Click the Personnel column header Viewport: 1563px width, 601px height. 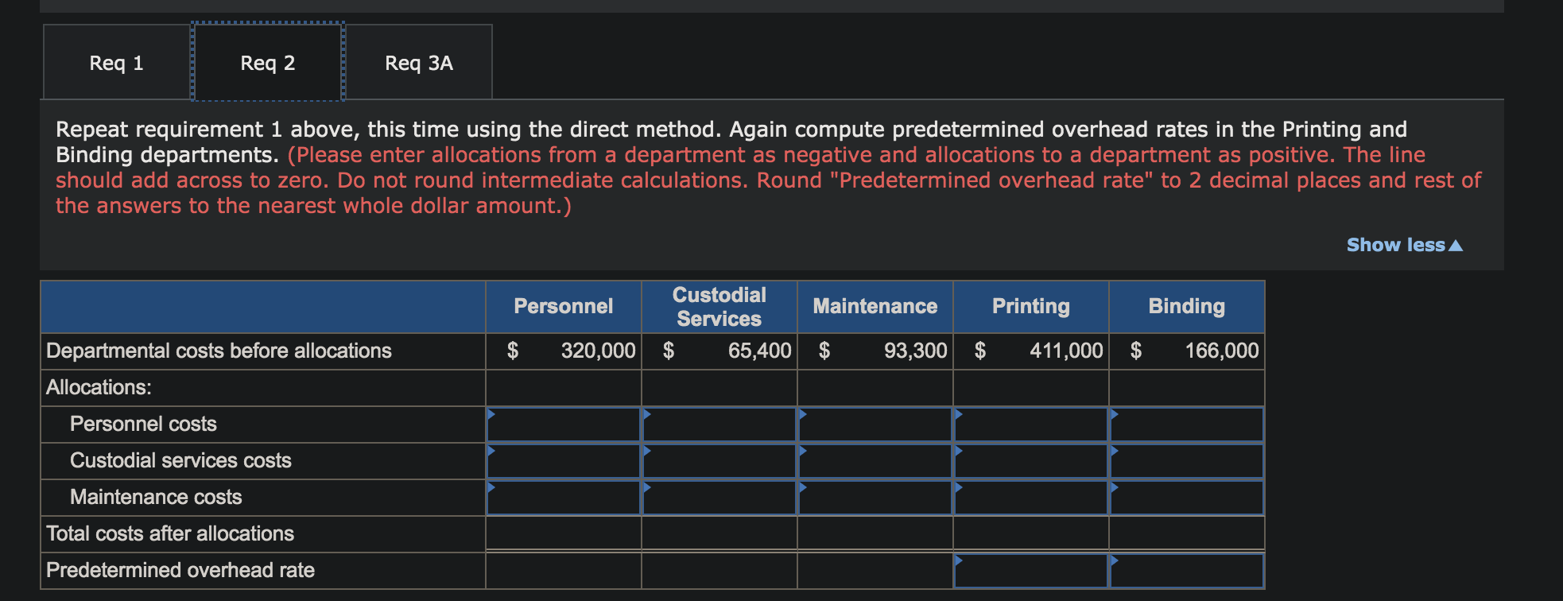point(564,307)
